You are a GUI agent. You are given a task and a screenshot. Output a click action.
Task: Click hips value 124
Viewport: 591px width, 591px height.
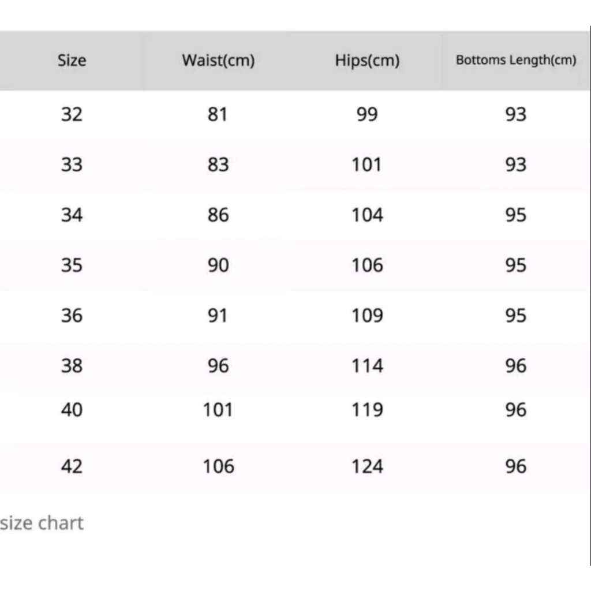(367, 466)
